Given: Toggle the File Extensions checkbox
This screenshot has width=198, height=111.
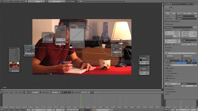Looking at the screenshot, I should [182, 55].
